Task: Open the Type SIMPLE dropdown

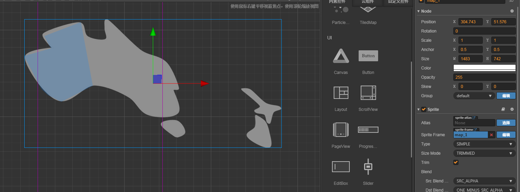Action: point(484,144)
